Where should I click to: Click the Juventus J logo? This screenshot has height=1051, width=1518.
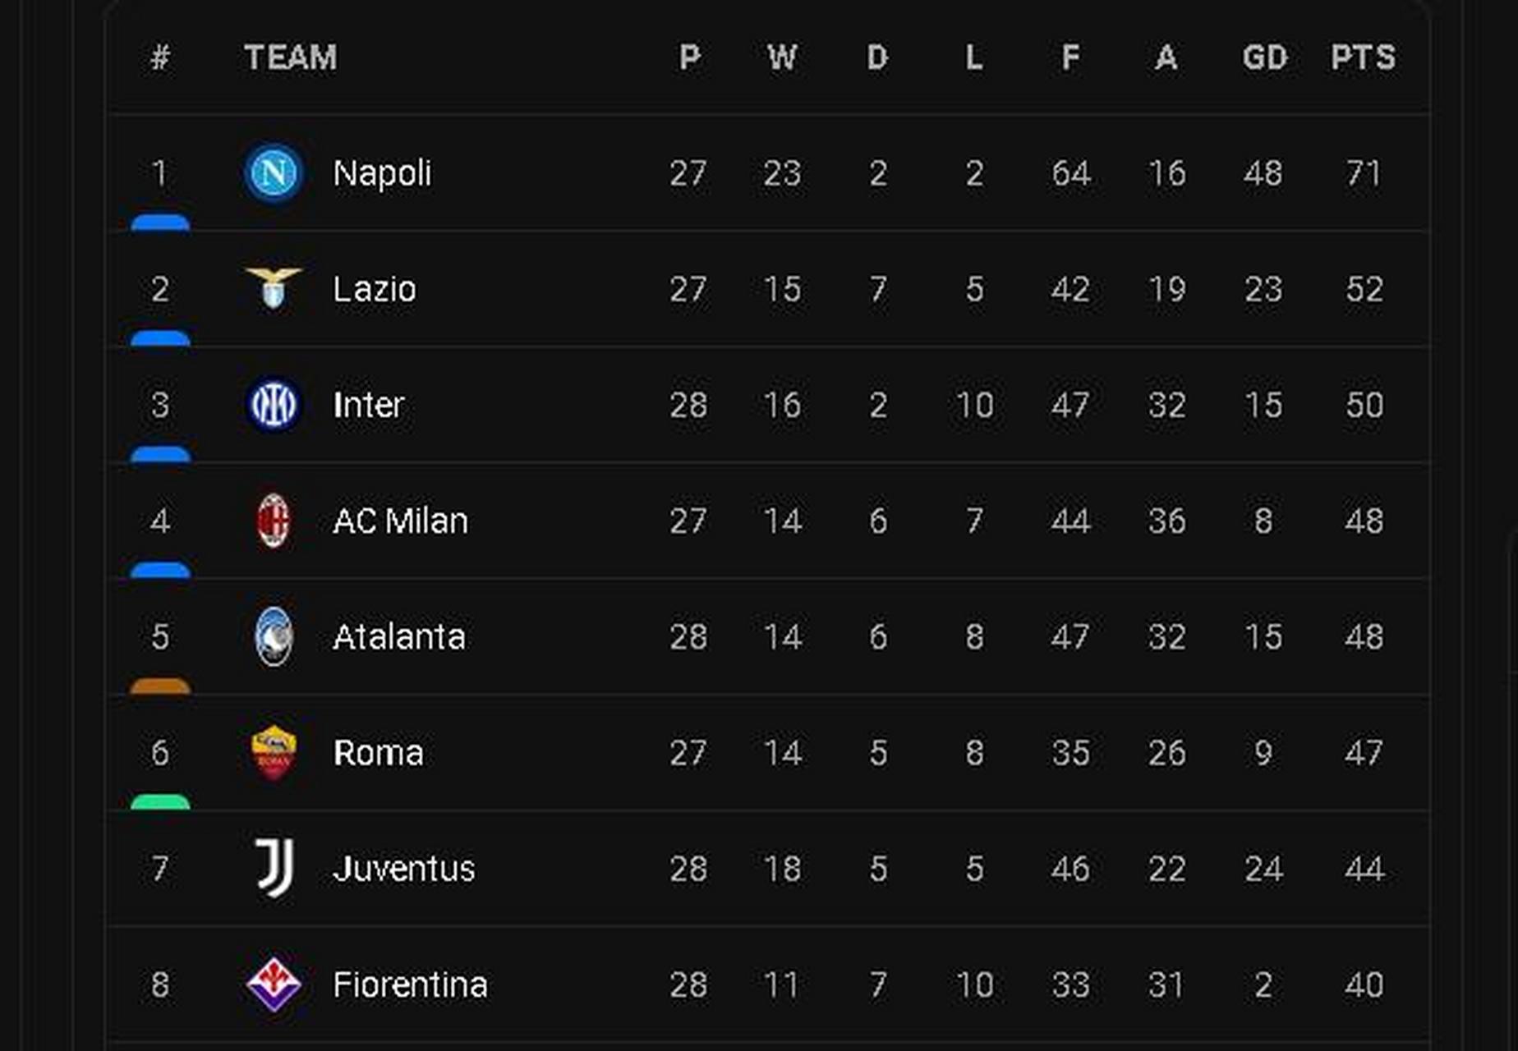click(x=274, y=868)
